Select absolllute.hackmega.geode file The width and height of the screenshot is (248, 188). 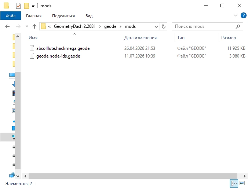point(63,48)
